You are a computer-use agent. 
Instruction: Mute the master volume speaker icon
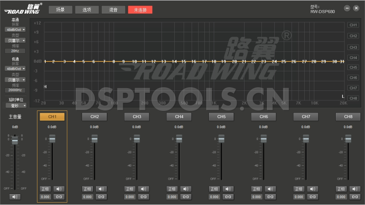point(15,197)
